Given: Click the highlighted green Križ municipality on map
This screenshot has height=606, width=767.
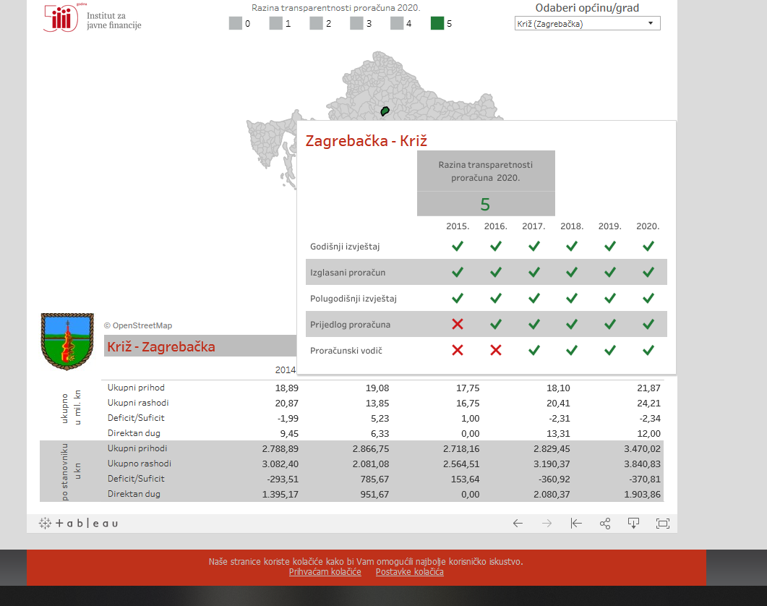Looking at the screenshot, I should coord(385,111).
